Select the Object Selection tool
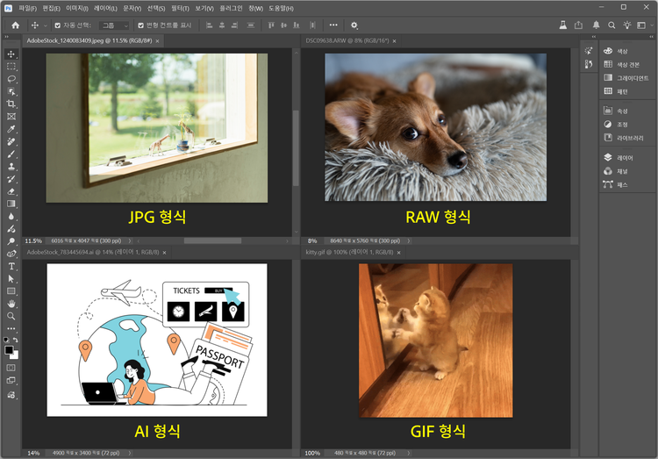Screen dimensions: 658x459 click(11, 91)
